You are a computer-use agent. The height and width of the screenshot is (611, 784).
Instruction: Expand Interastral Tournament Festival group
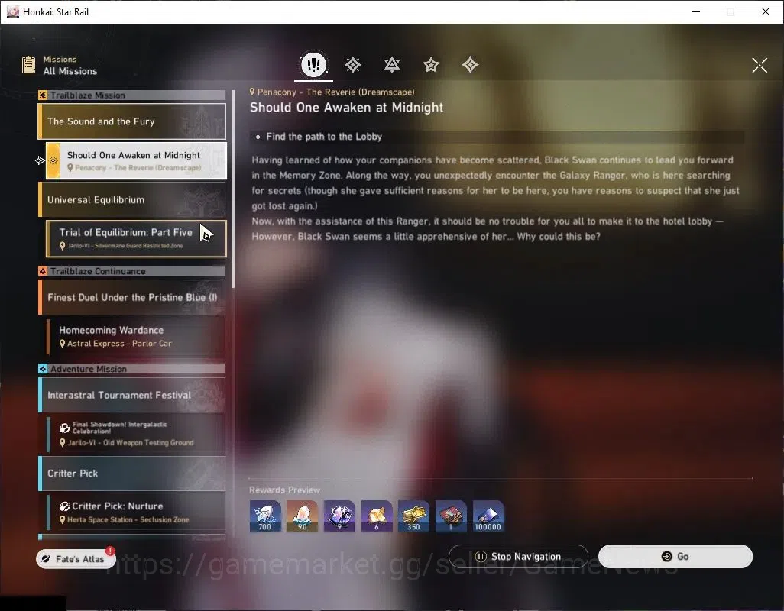coord(132,395)
